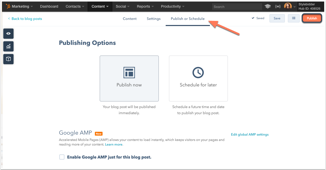The height and width of the screenshot is (170, 326).
Task: Open the optimization chart icon in sidebar
Action: (8, 46)
